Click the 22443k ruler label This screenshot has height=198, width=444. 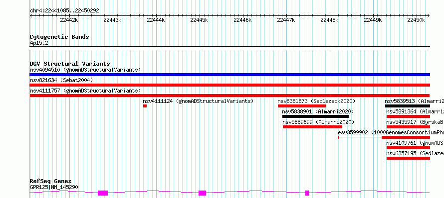tap(112, 20)
